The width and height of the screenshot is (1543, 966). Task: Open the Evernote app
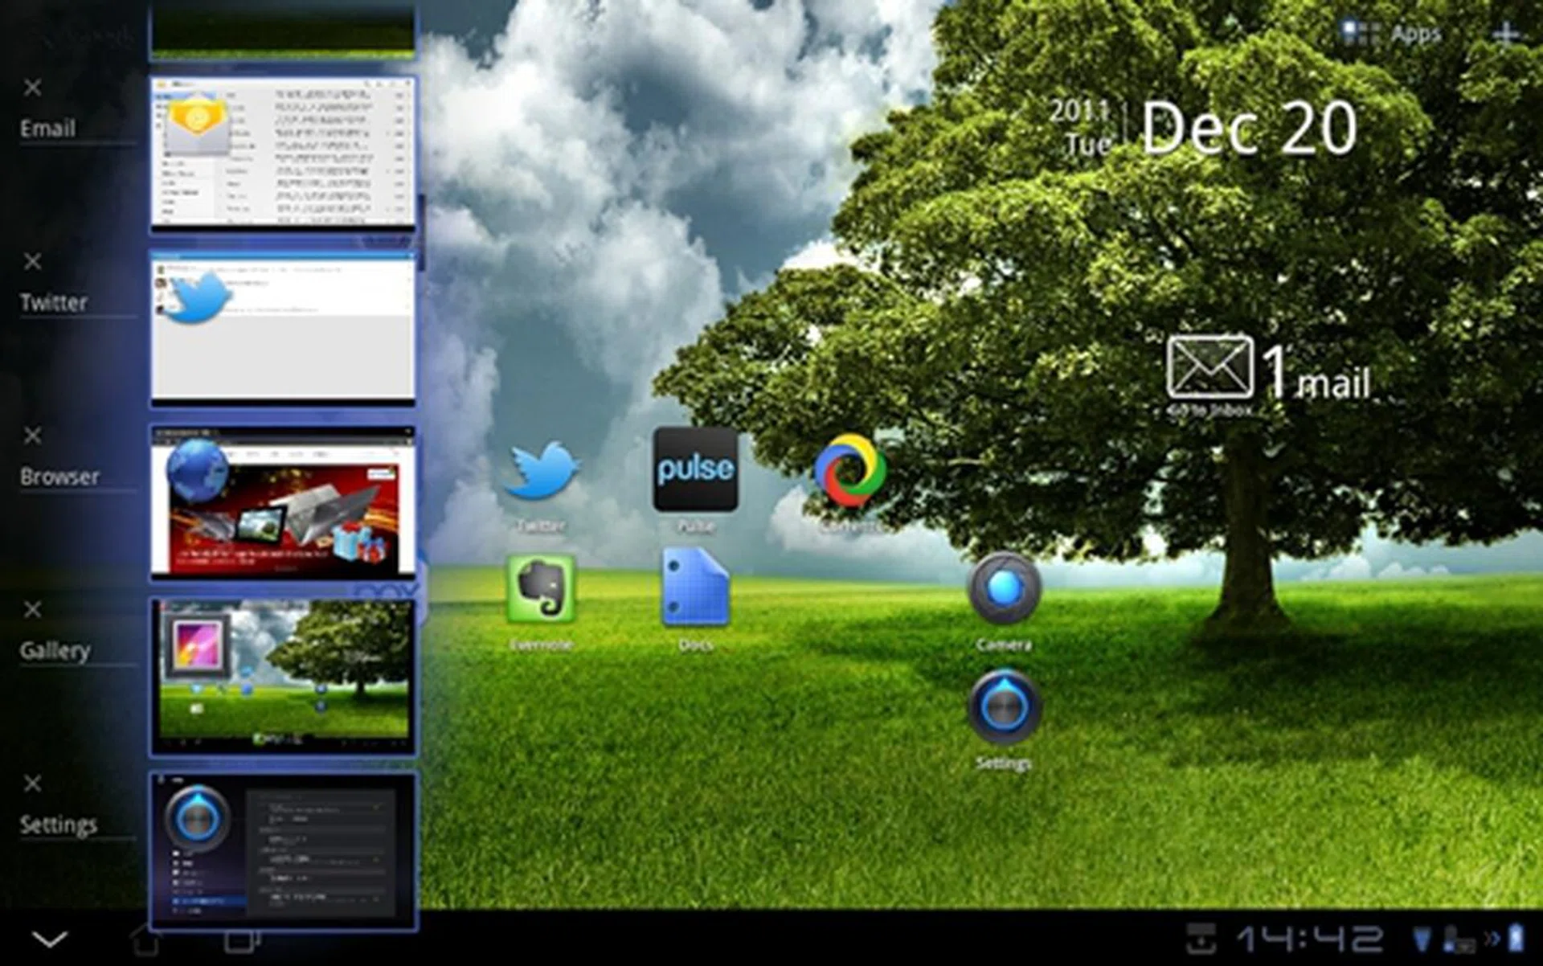click(x=541, y=589)
